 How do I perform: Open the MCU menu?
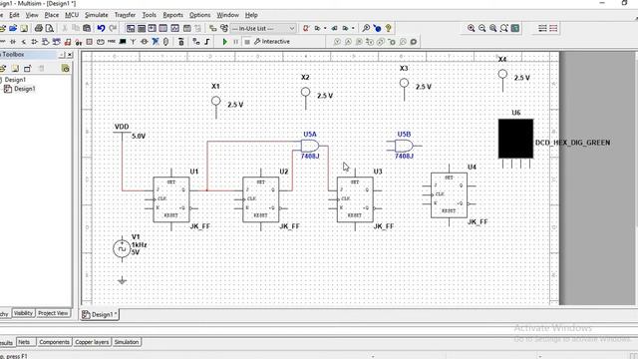click(x=72, y=15)
